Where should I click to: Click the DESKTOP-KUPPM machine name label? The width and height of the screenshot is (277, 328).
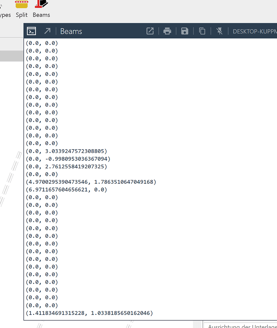point(254,31)
